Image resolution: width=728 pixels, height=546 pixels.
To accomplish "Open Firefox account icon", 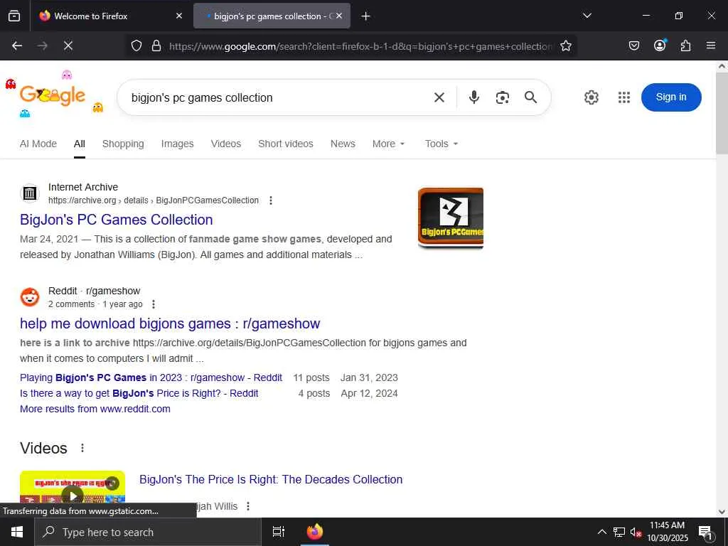I will pyautogui.click(x=660, y=45).
